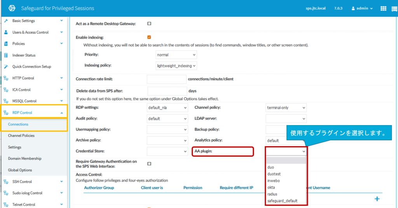
Task: Click the ICA Control network icon
Action: click(6, 90)
